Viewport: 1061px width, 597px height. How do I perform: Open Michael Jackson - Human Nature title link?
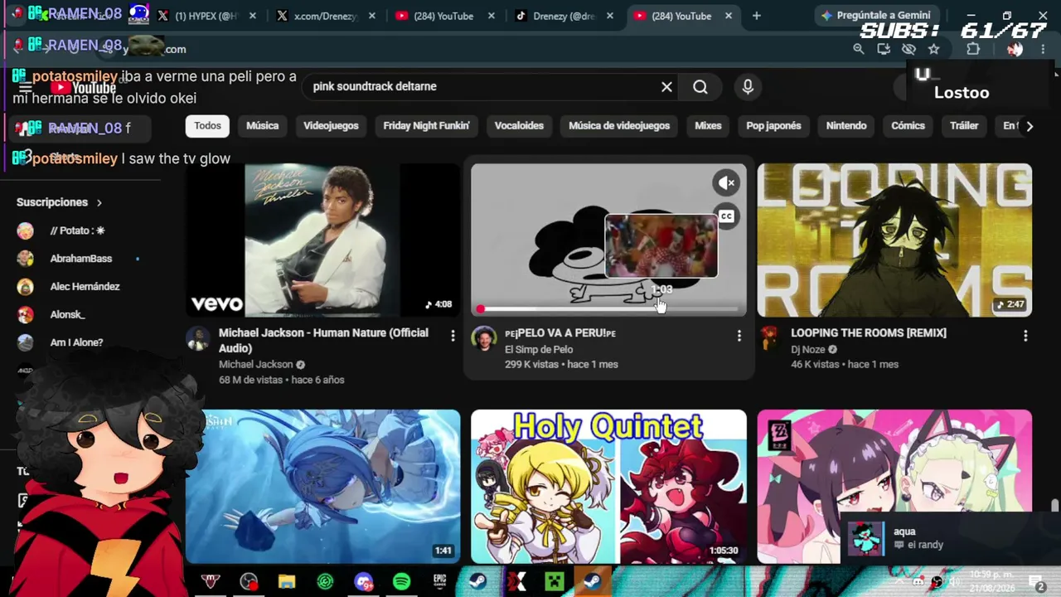[x=323, y=341]
